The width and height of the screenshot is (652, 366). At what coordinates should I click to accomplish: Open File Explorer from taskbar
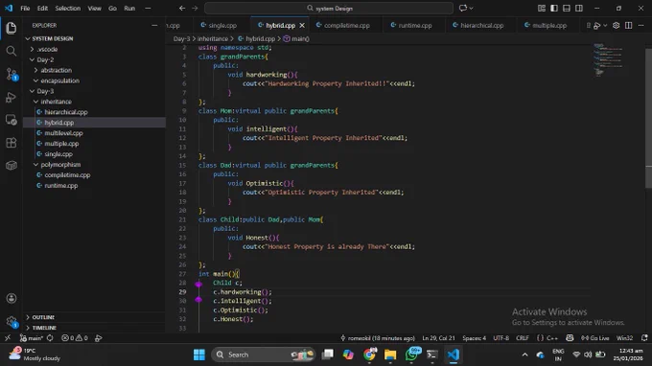click(390, 355)
